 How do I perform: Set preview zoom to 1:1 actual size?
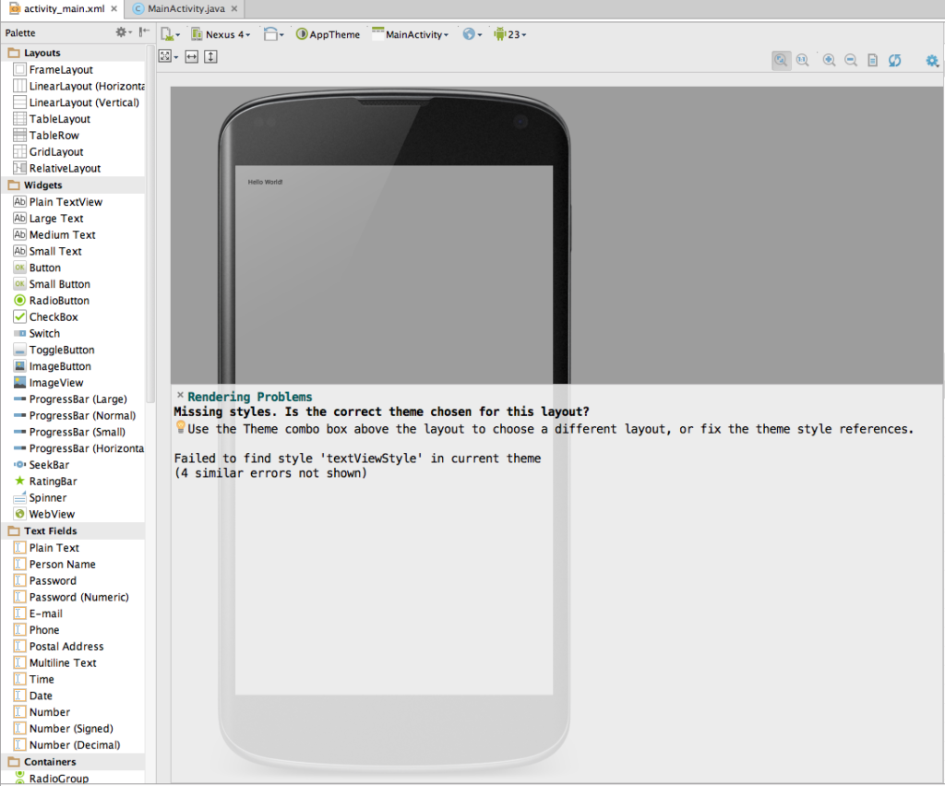[x=803, y=60]
